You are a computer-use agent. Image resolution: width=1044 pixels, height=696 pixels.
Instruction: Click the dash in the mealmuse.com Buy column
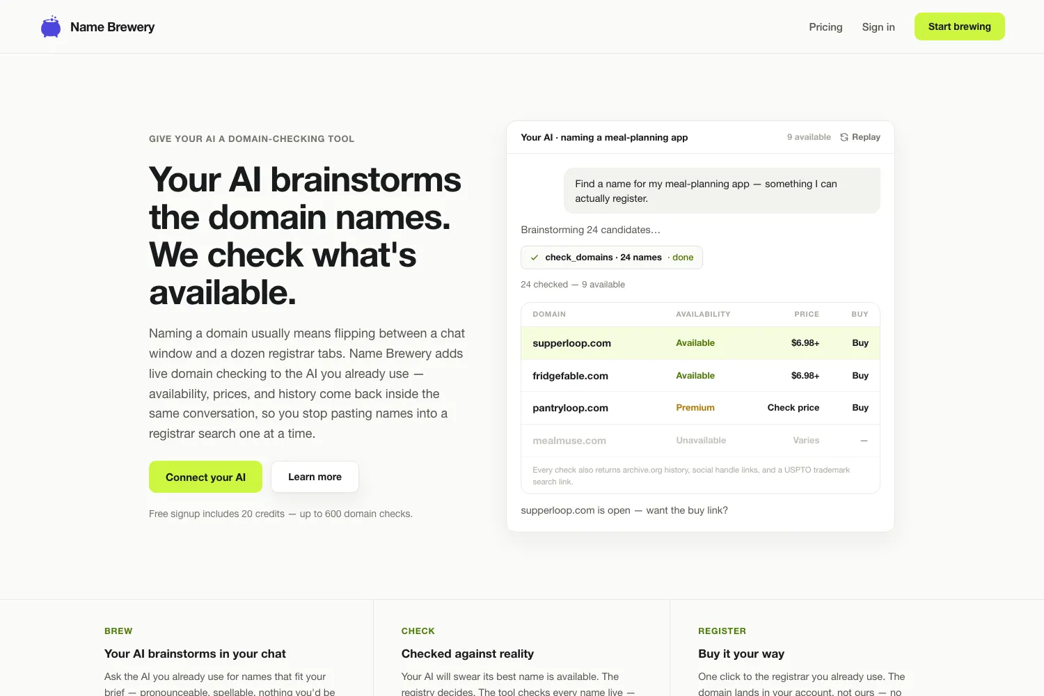coord(864,441)
